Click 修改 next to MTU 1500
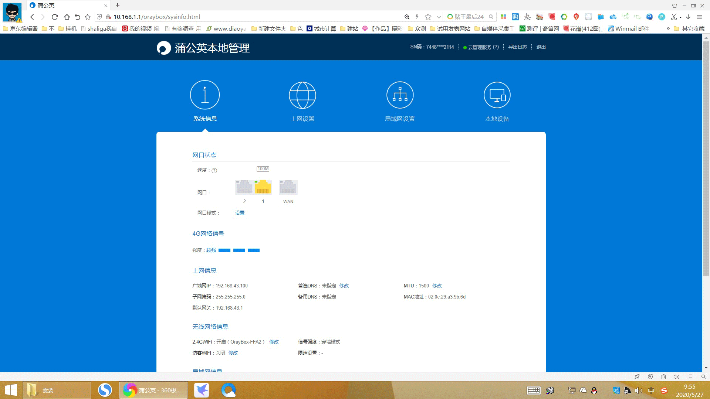 pyautogui.click(x=437, y=286)
